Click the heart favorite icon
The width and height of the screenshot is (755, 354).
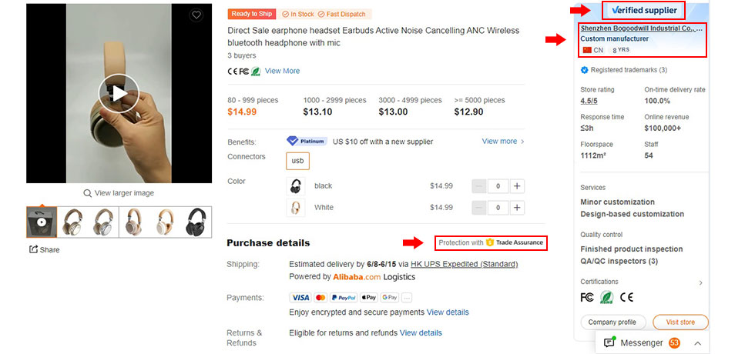click(196, 15)
